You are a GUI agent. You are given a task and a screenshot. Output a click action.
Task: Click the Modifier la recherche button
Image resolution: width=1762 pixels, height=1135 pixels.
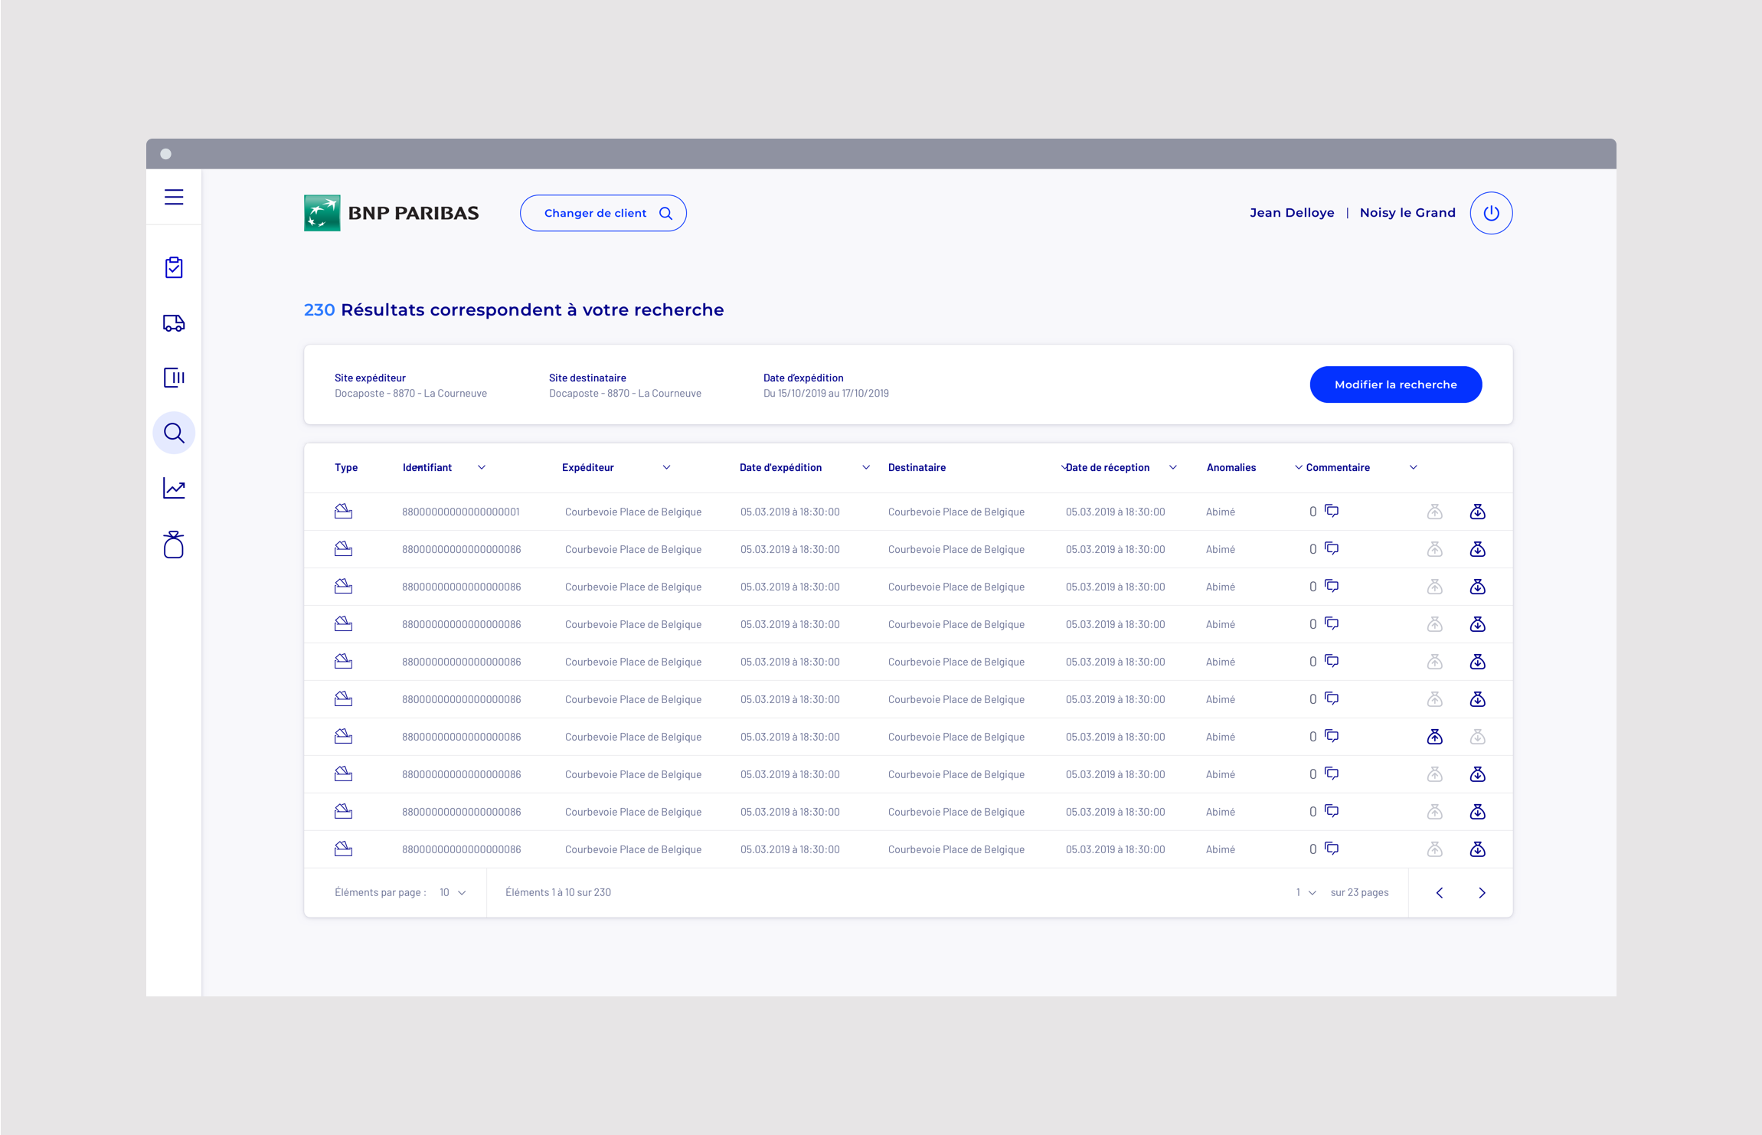pos(1395,384)
